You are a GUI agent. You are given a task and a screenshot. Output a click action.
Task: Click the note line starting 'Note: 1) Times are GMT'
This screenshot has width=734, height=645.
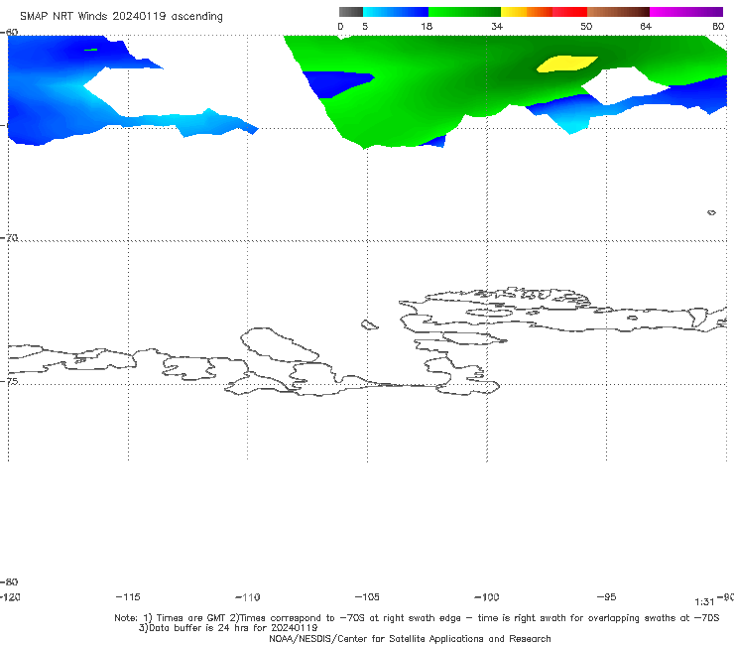(x=417, y=618)
